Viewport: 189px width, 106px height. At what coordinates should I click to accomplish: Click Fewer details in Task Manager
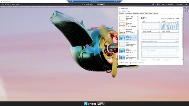tap(124, 63)
